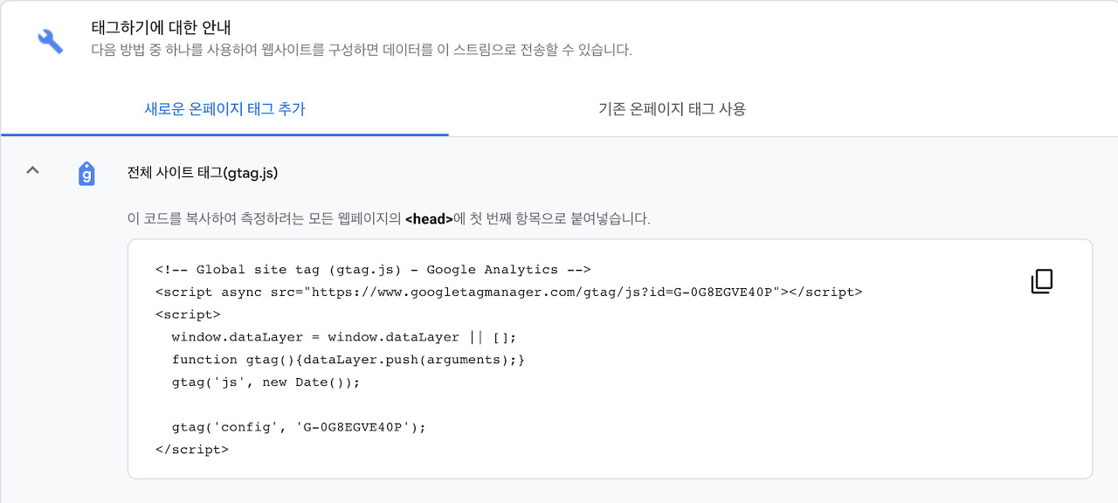Click the gtag('config', 'G-0G8EGVE40P') line

(x=299, y=427)
